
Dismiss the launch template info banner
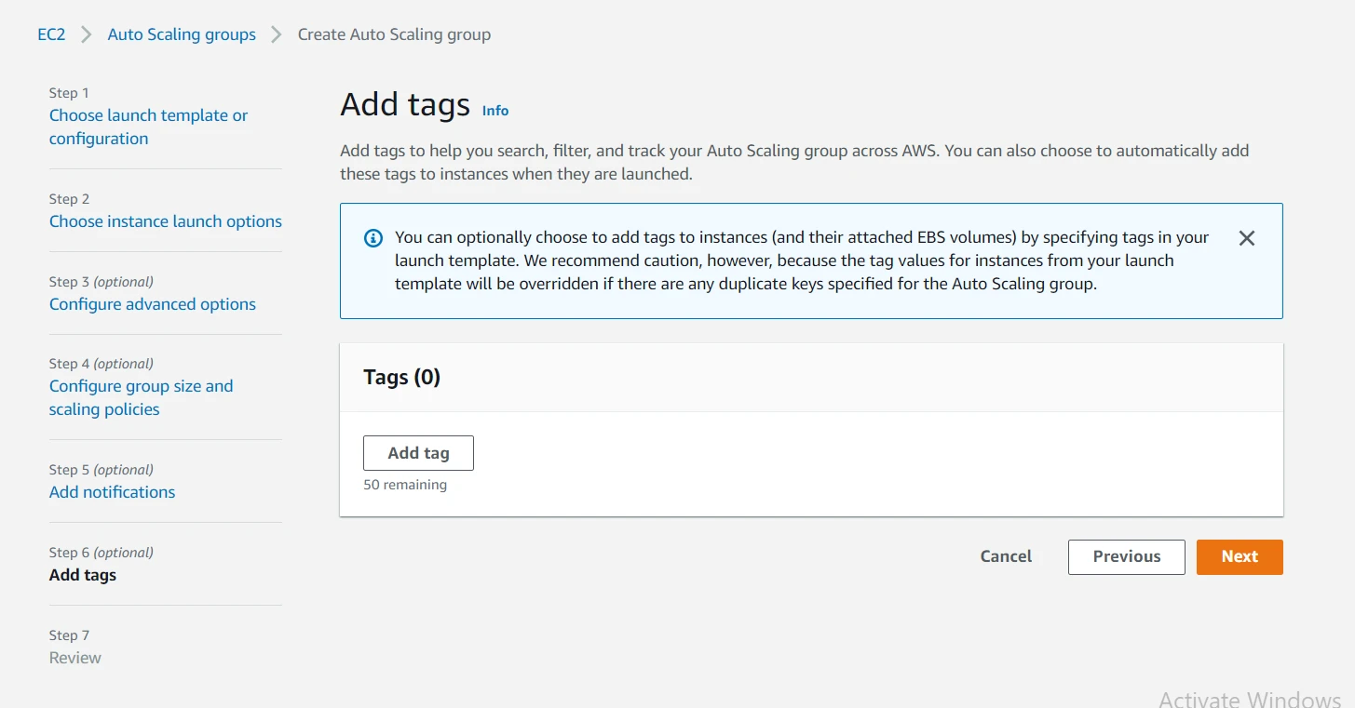1246,237
